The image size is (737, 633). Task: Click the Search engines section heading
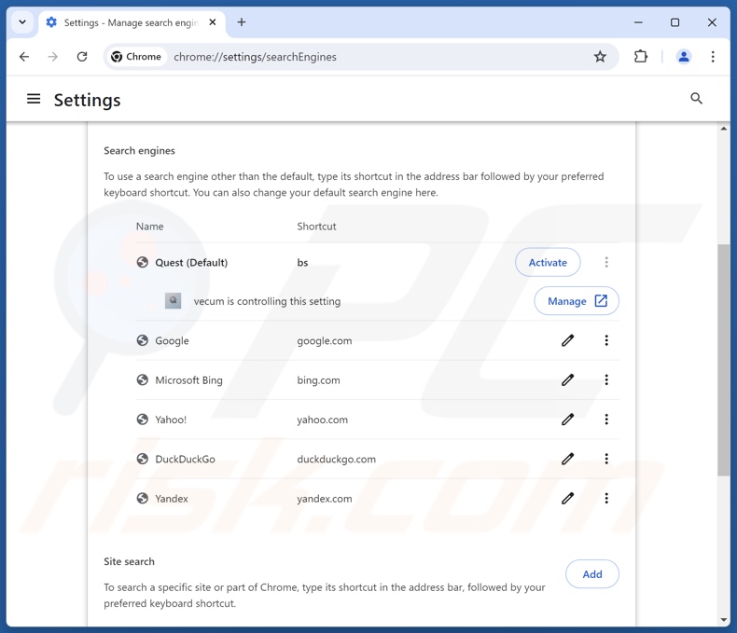pos(139,151)
